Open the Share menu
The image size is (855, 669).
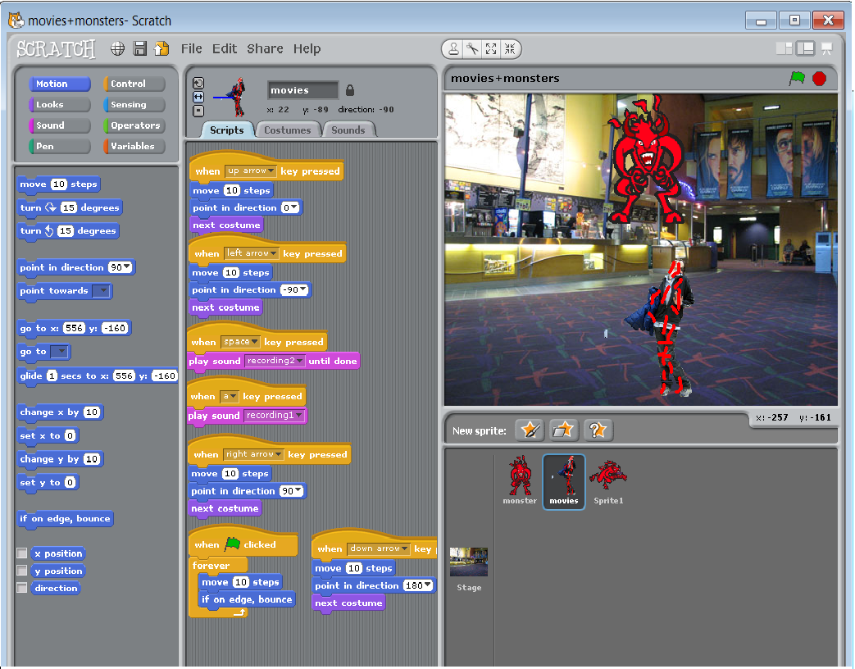[x=265, y=48]
